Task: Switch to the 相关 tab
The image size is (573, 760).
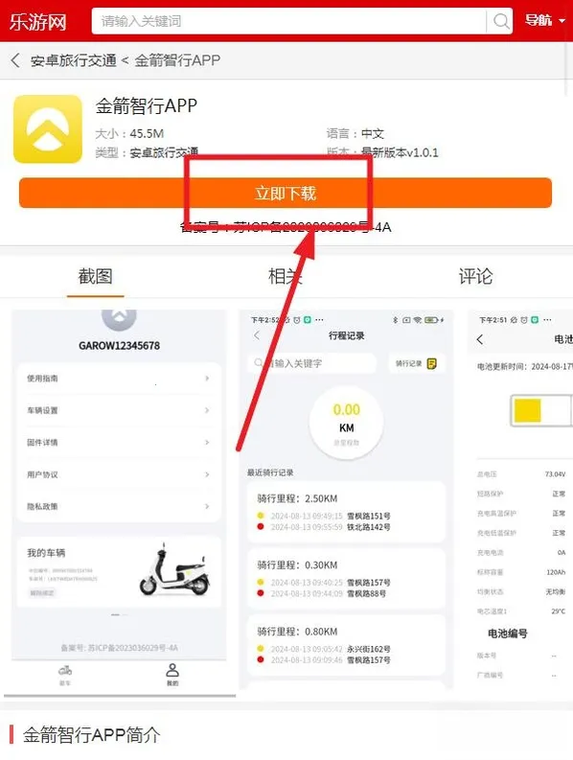Action: coord(286,276)
